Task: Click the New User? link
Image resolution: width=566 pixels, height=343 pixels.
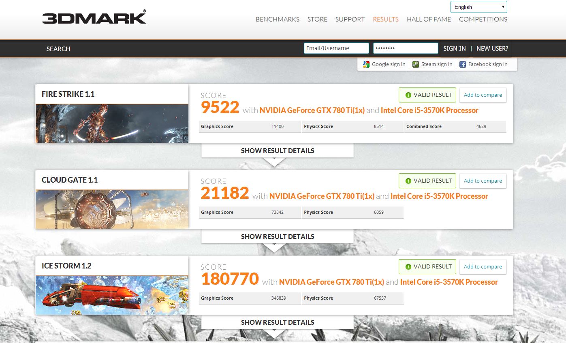Action: click(492, 49)
